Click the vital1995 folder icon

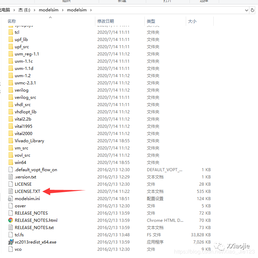pyautogui.click(x=11, y=126)
